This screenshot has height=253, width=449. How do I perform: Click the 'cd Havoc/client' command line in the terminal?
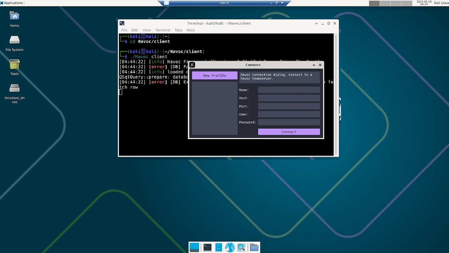[x=150, y=41]
